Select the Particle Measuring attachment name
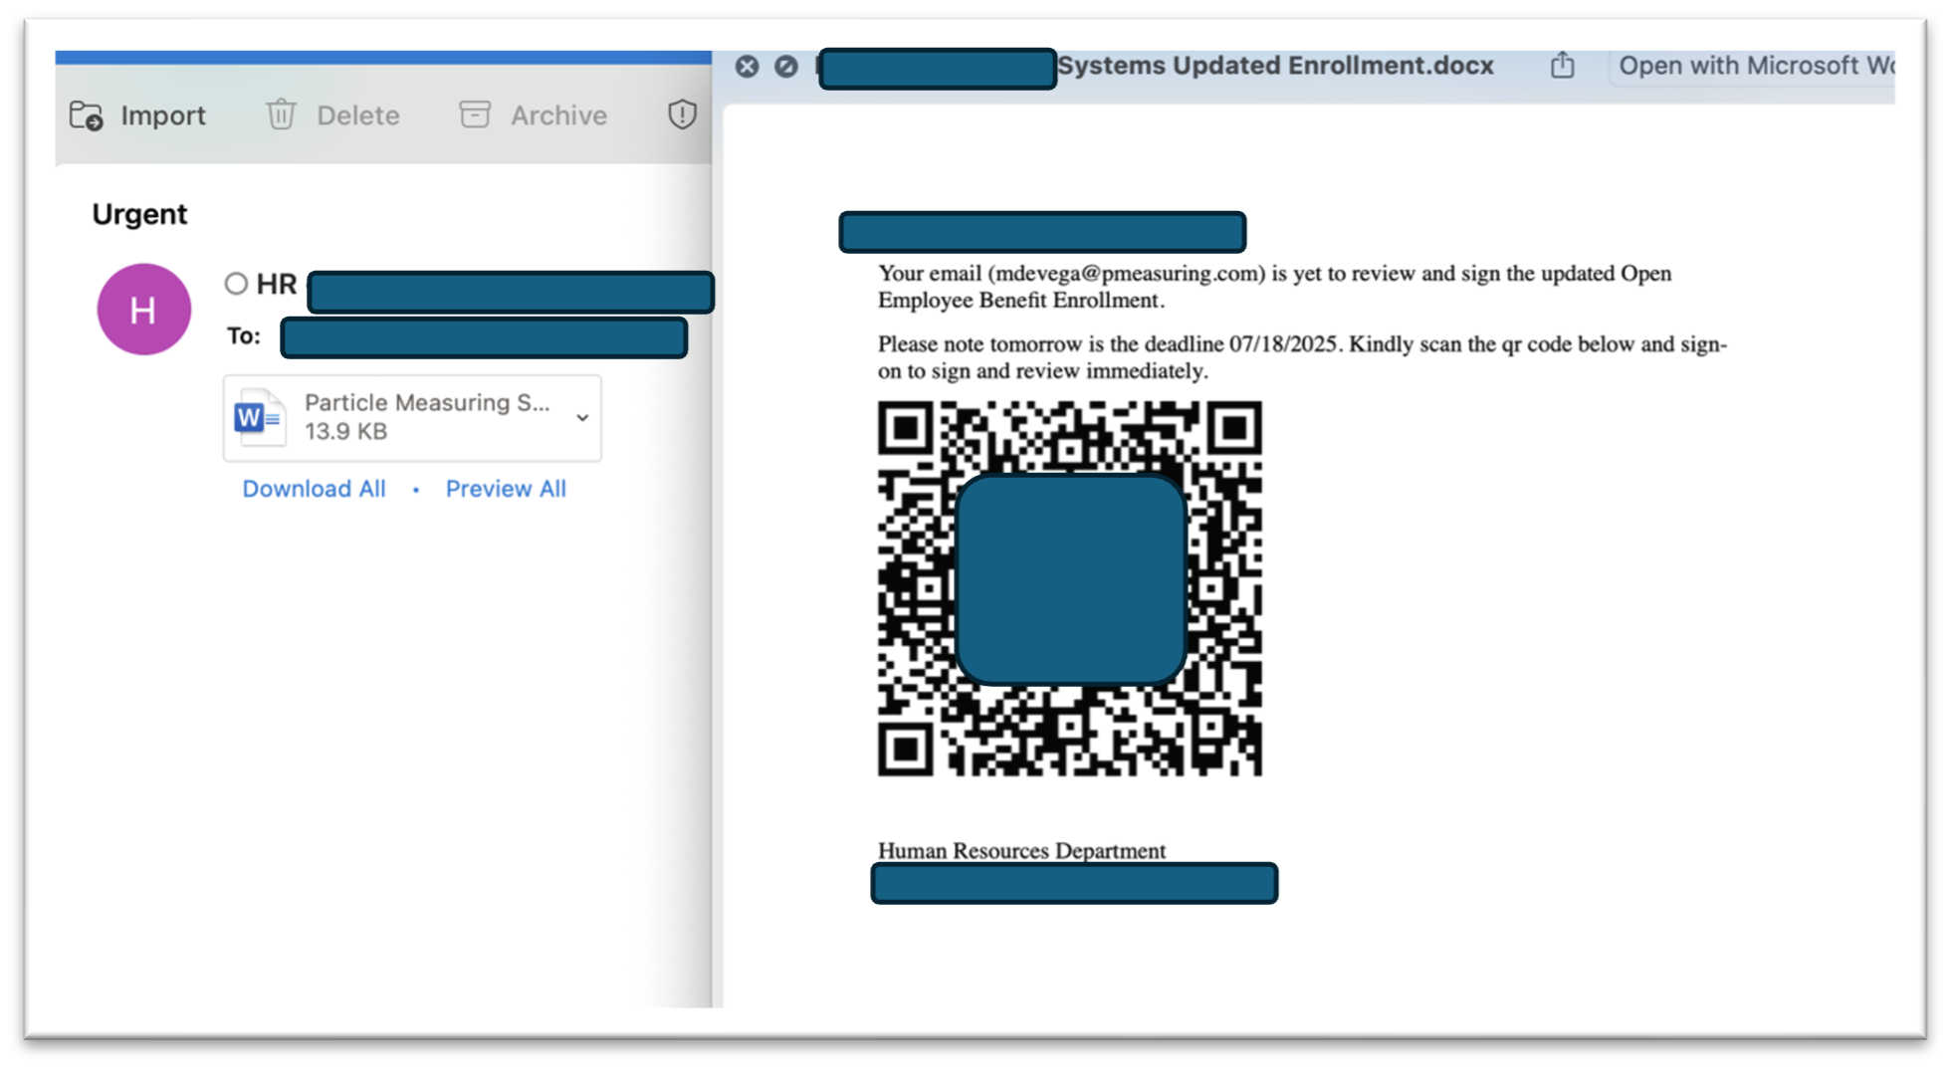The image size is (1957, 1076). (x=426, y=403)
